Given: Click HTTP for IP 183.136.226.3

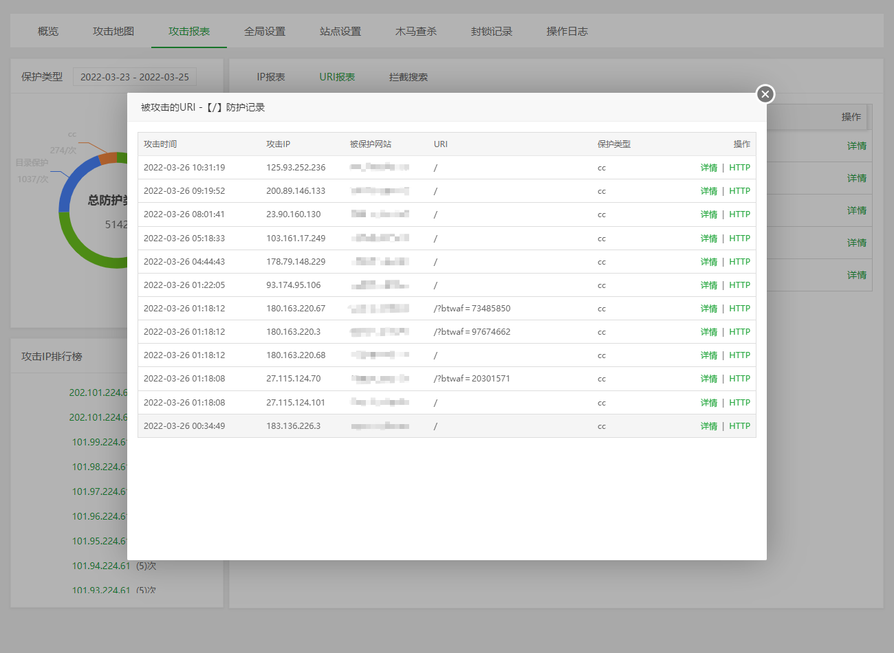Looking at the screenshot, I should click(739, 426).
